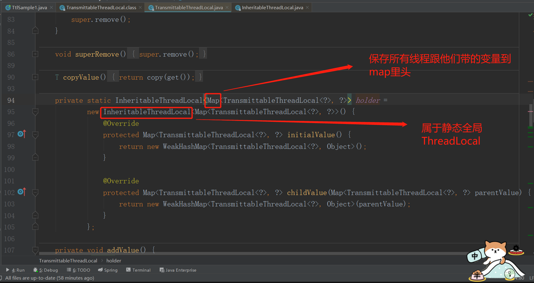
Task: Click the holder breadcrumb
Action: [114, 261]
